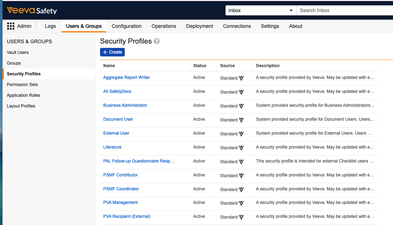Open Permission Sets in sidebar
The image size is (393, 225).
[x=22, y=85]
